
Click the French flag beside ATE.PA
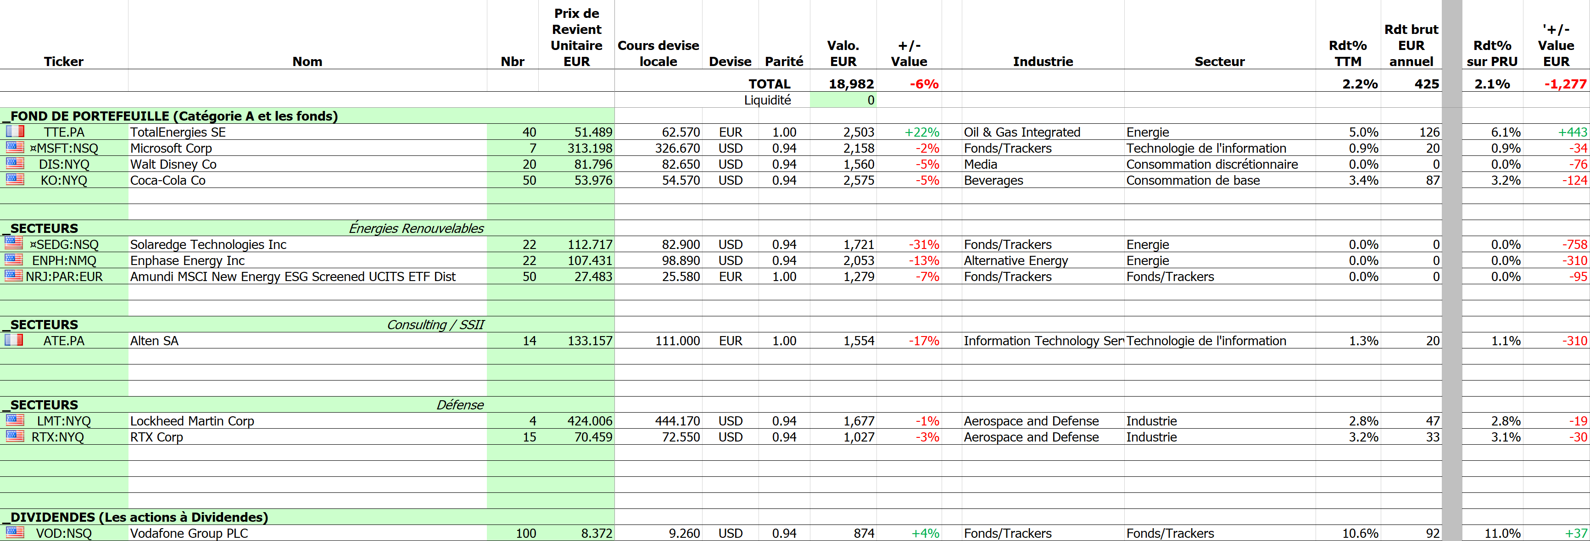coord(14,340)
